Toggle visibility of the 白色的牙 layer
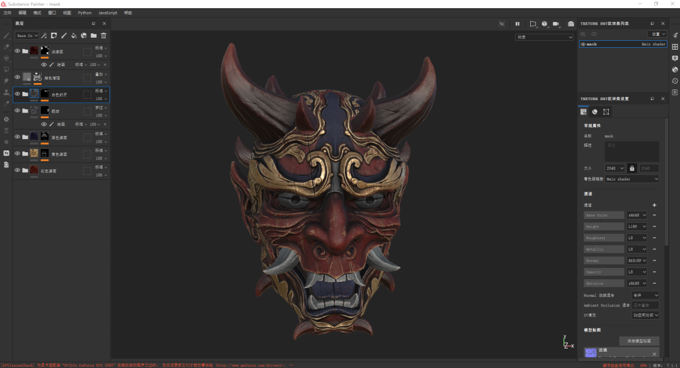This screenshot has width=680, height=368. [18, 94]
